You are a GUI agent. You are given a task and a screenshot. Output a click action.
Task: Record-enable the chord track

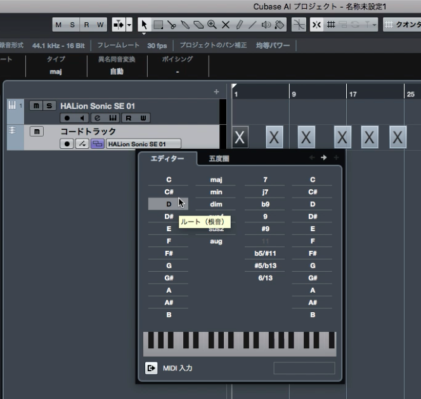coord(67,144)
